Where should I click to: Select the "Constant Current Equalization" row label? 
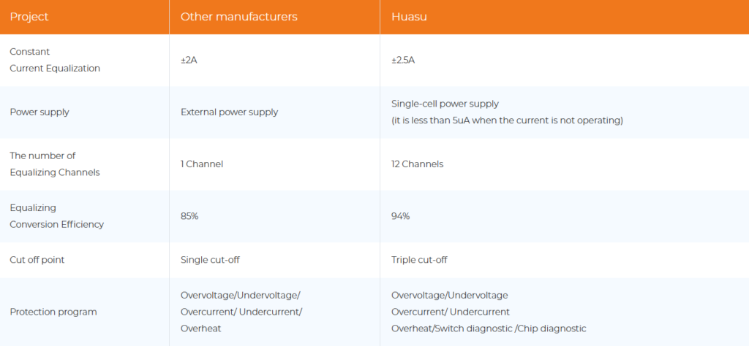(x=55, y=60)
